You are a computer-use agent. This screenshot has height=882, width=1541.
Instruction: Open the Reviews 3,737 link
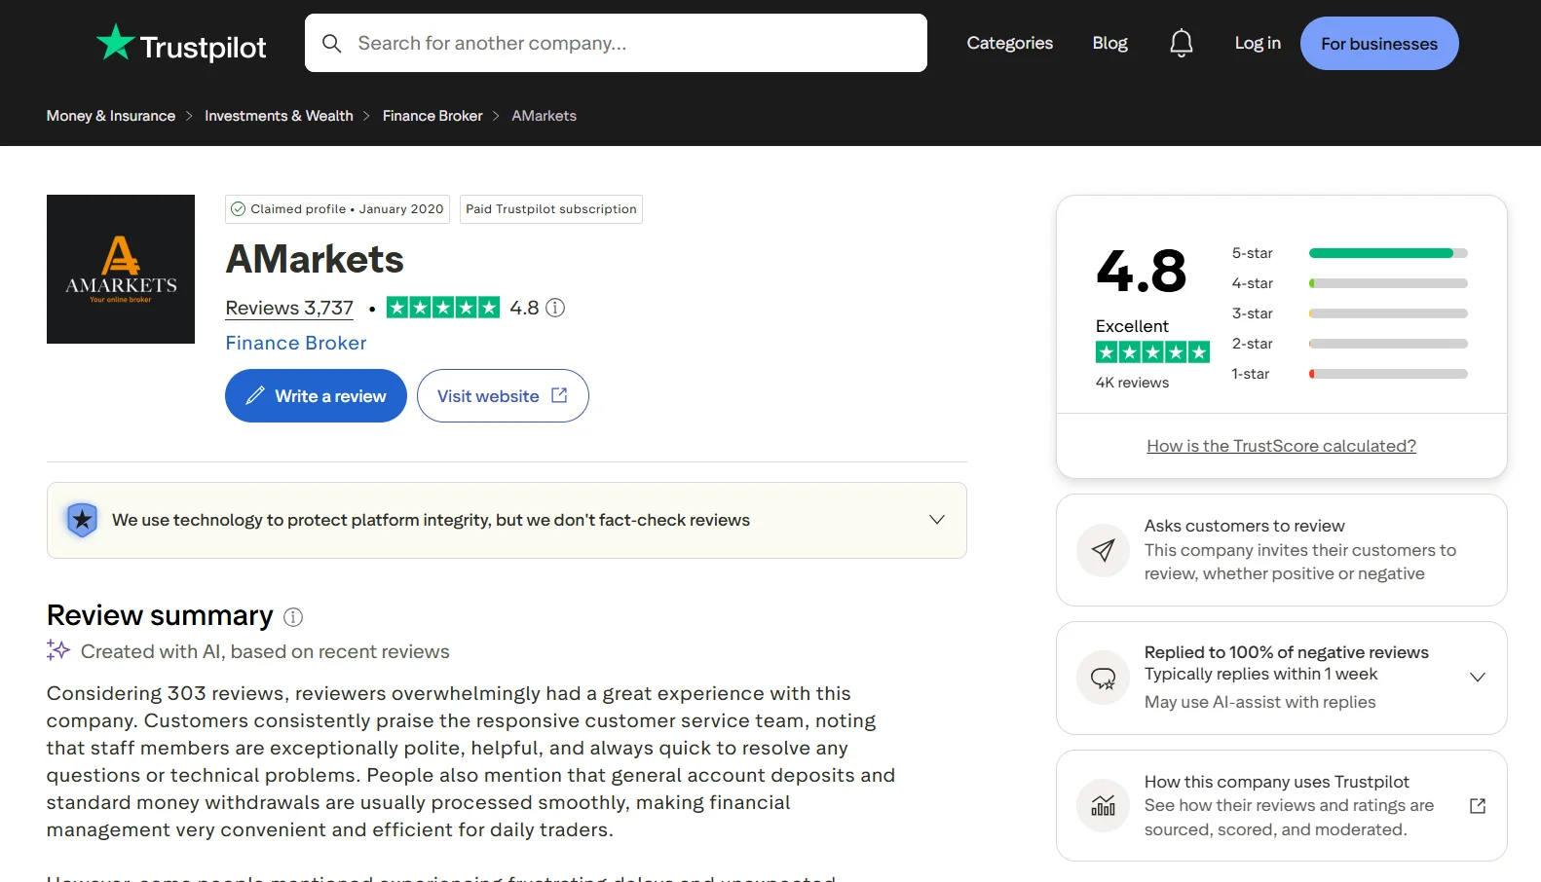click(289, 308)
